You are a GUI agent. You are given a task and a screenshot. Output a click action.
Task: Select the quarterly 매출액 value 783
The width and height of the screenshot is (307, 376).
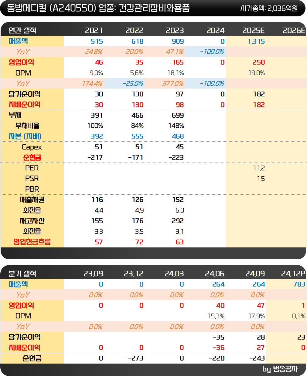coord(299,284)
